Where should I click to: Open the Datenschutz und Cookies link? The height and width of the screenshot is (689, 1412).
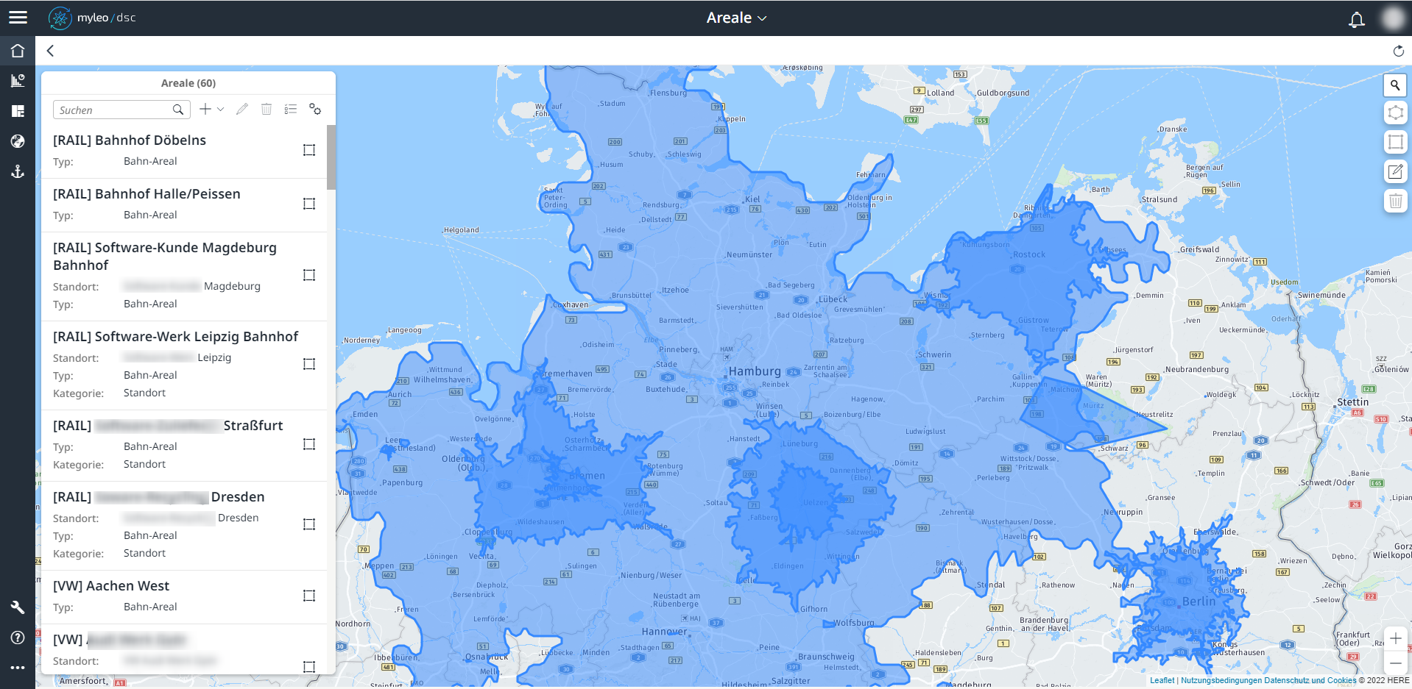pyautogui.click(x=1310, y=680)
